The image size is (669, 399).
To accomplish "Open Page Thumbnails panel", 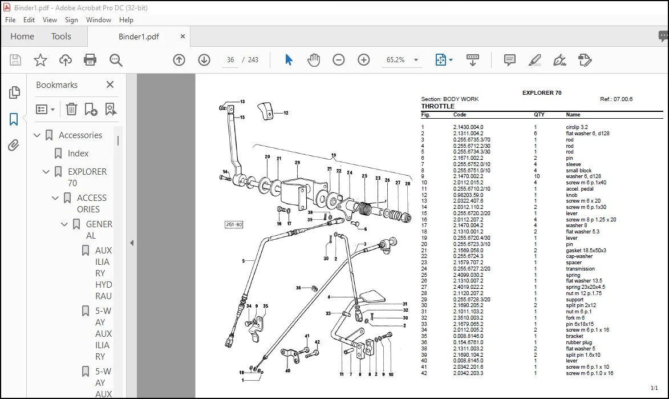I will coord(14,92).
